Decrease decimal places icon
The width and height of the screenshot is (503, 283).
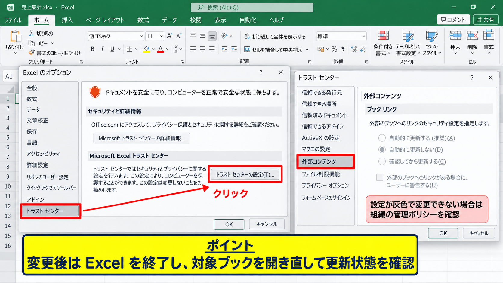(x=363, y=49)
